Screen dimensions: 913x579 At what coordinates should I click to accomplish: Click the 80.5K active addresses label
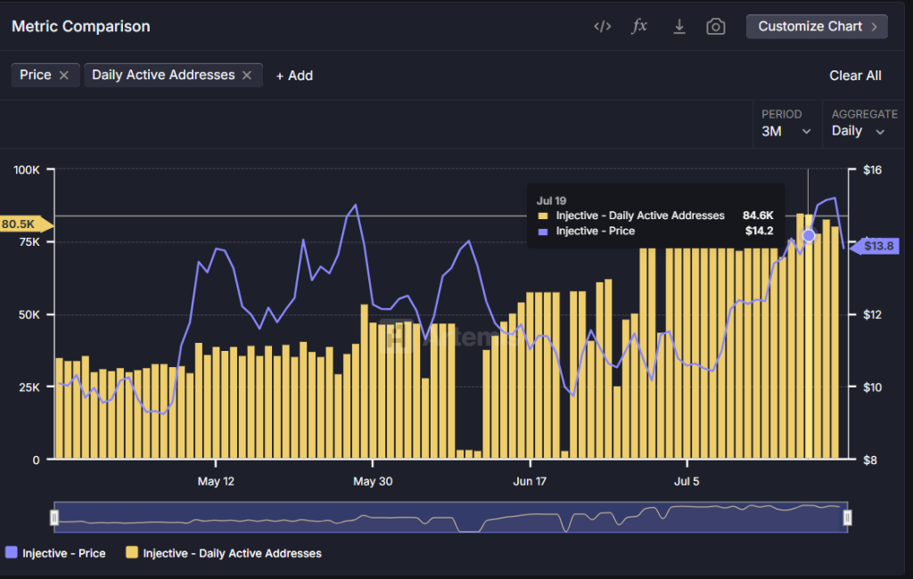click(20, 224)
